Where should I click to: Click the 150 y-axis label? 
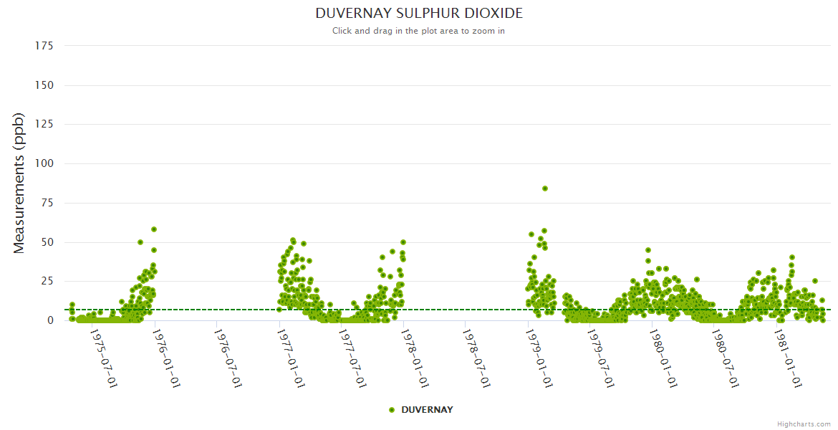click(x=44, y=85)
